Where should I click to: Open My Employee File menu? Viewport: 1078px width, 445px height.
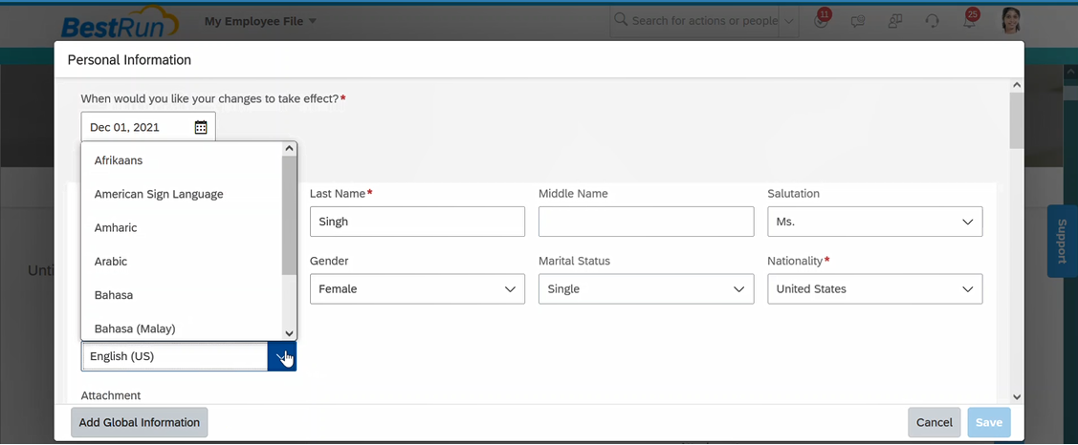tap(260, 21)
